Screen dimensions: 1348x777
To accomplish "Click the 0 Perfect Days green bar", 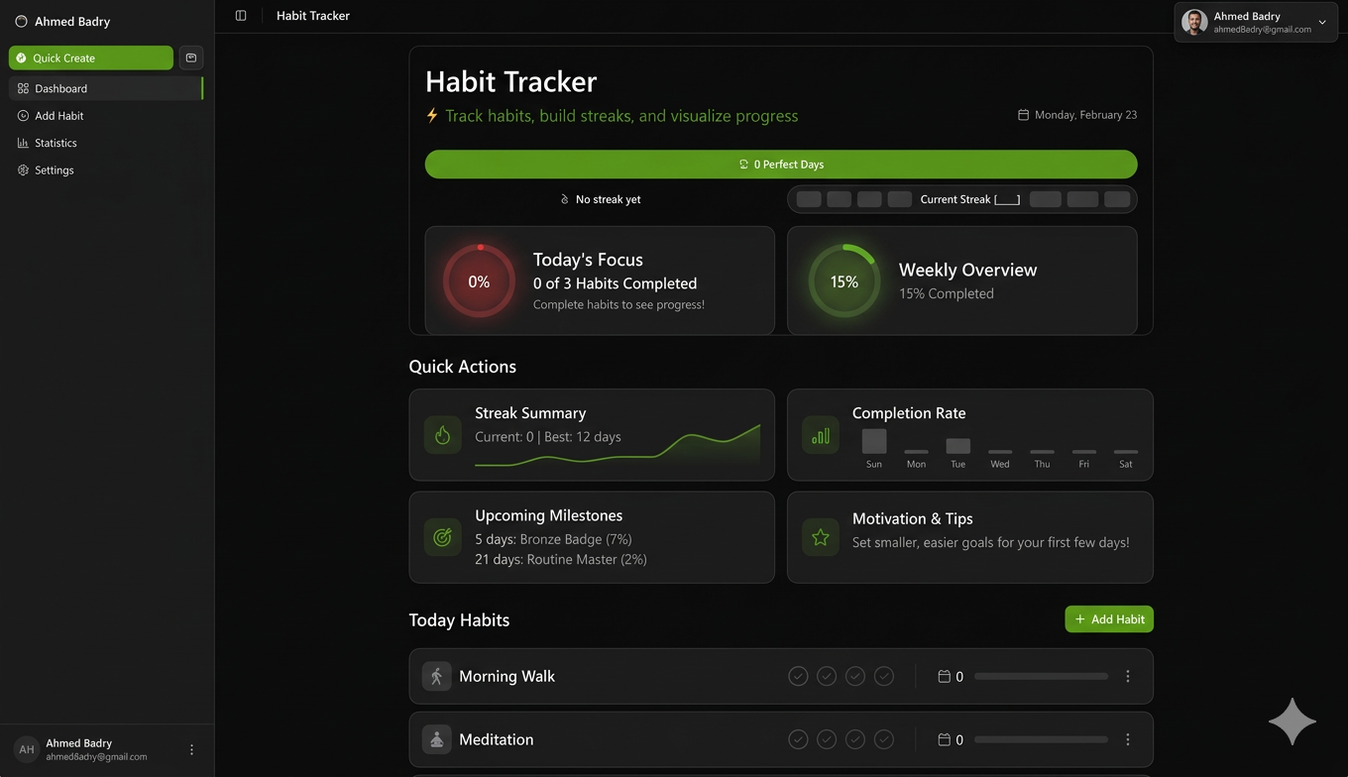I will point(781,165).
